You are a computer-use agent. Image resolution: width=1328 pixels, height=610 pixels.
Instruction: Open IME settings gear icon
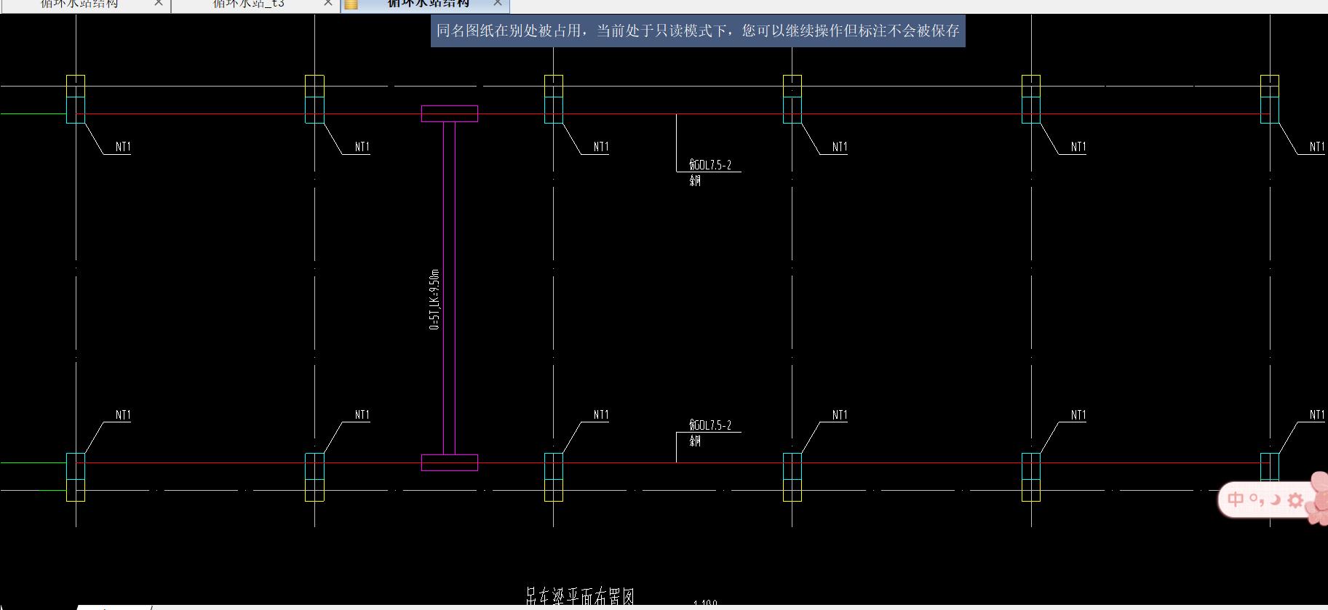[x=1295, y=500]
